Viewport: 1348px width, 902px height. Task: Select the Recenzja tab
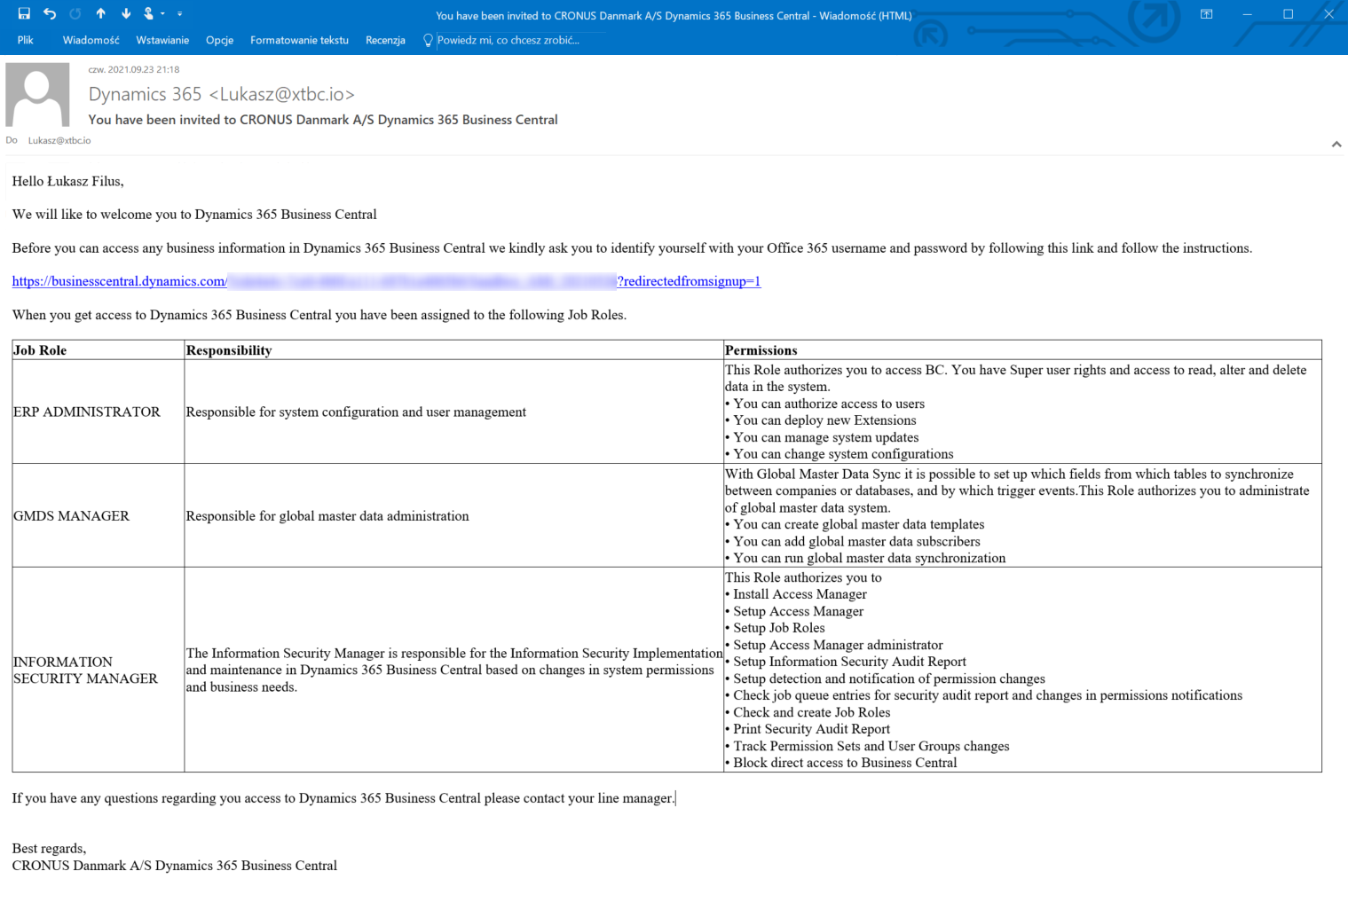(385, 40)
